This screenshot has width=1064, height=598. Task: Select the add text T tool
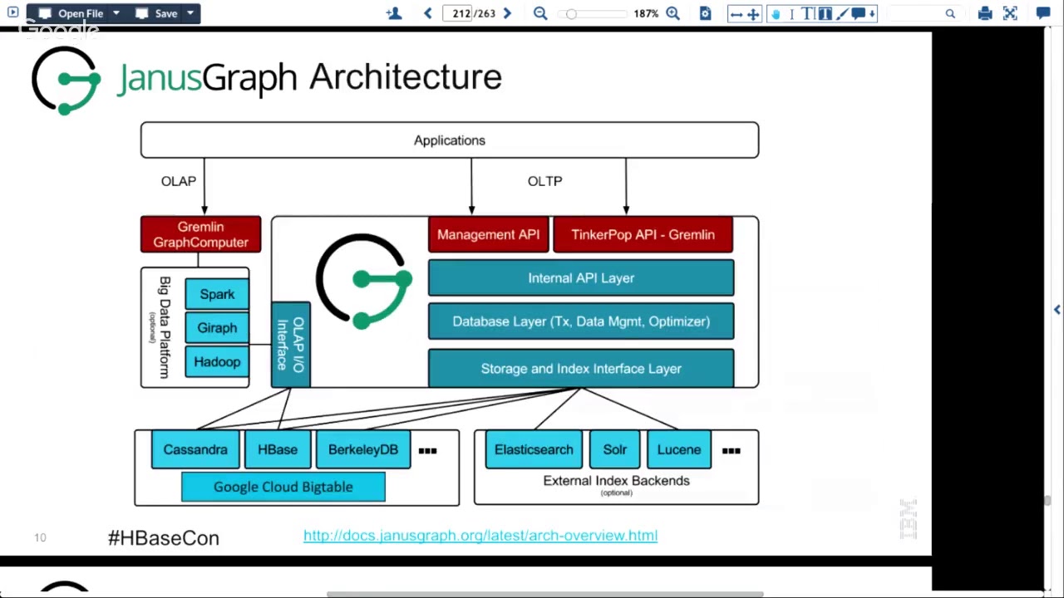coord(807,13)
